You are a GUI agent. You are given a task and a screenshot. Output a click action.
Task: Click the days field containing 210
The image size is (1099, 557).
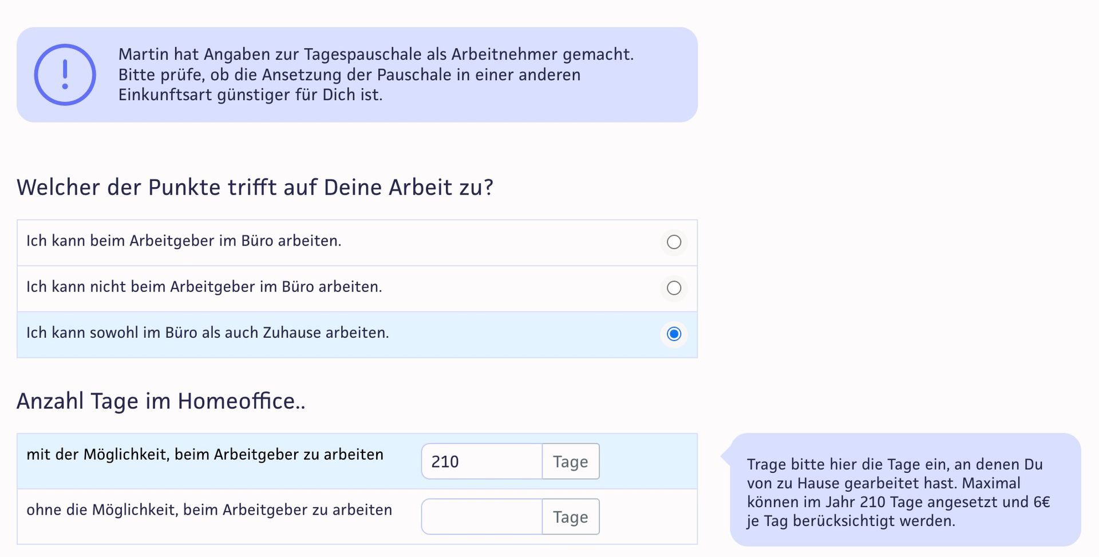[x=482, y=461]
